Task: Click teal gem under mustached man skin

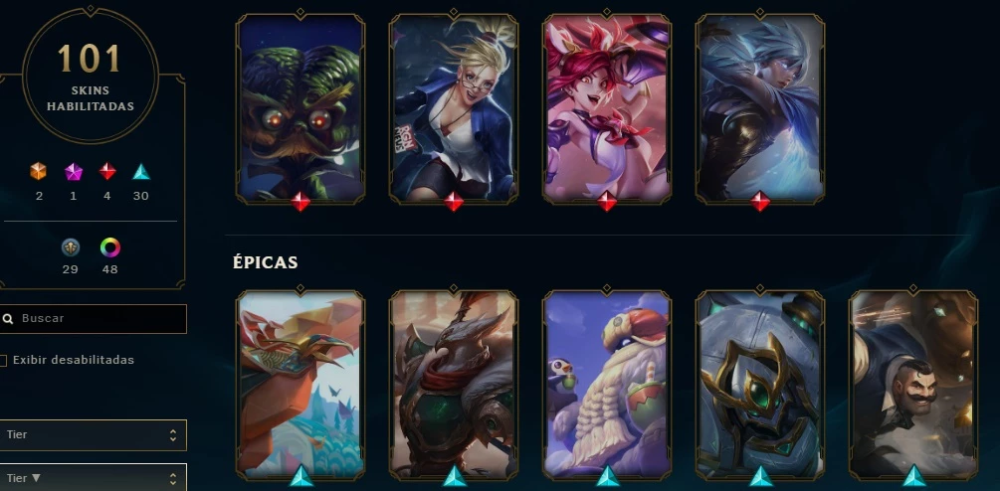Action: 913,476
